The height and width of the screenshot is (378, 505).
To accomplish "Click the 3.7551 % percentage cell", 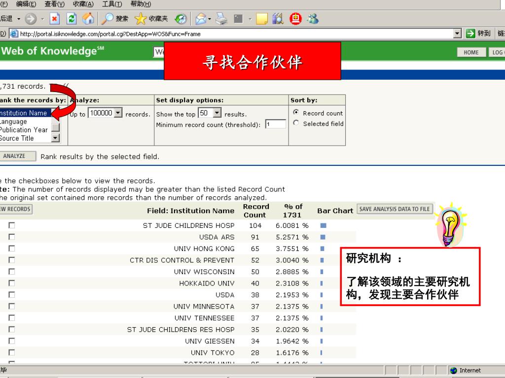I will point(292,249).
